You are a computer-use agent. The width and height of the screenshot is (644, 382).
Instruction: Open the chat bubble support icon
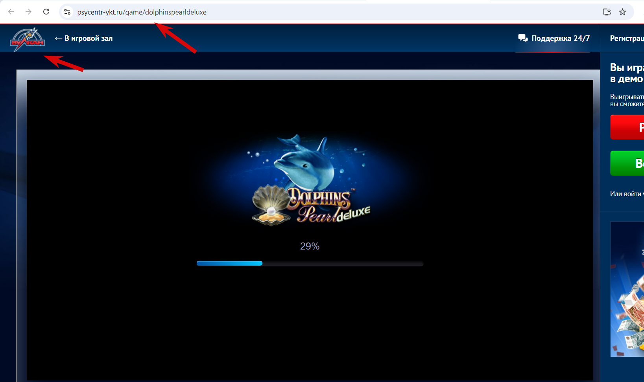click(523, 38)
